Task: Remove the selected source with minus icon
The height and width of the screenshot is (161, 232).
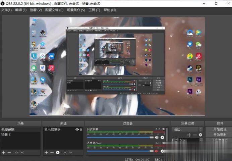Action: [52, 152]
